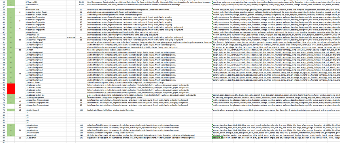340x143 pixels.
Task: Click the group number '21' cell
Action: coord(20,130)
